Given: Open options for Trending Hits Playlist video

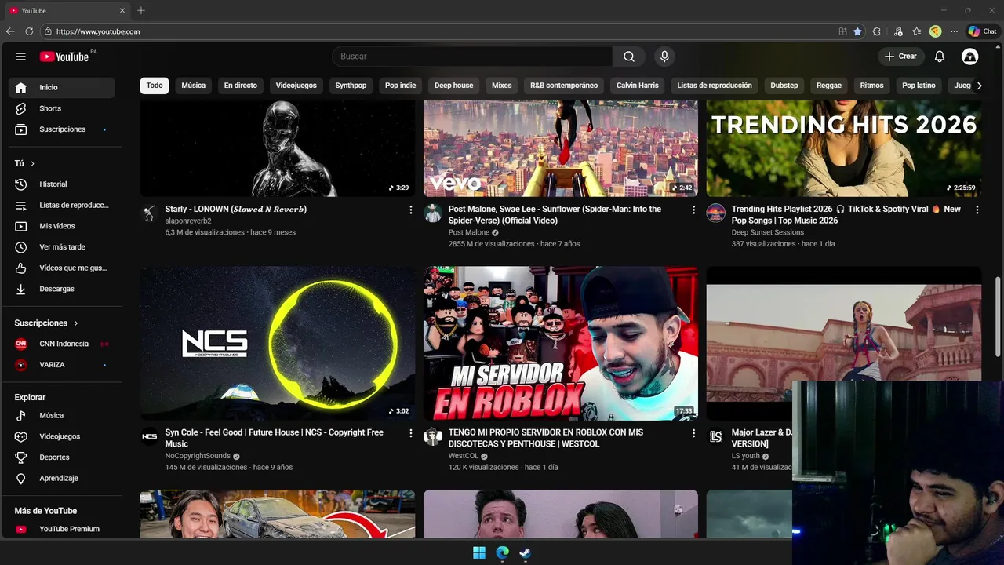Looking at the screenshot, I should [977, 210].
